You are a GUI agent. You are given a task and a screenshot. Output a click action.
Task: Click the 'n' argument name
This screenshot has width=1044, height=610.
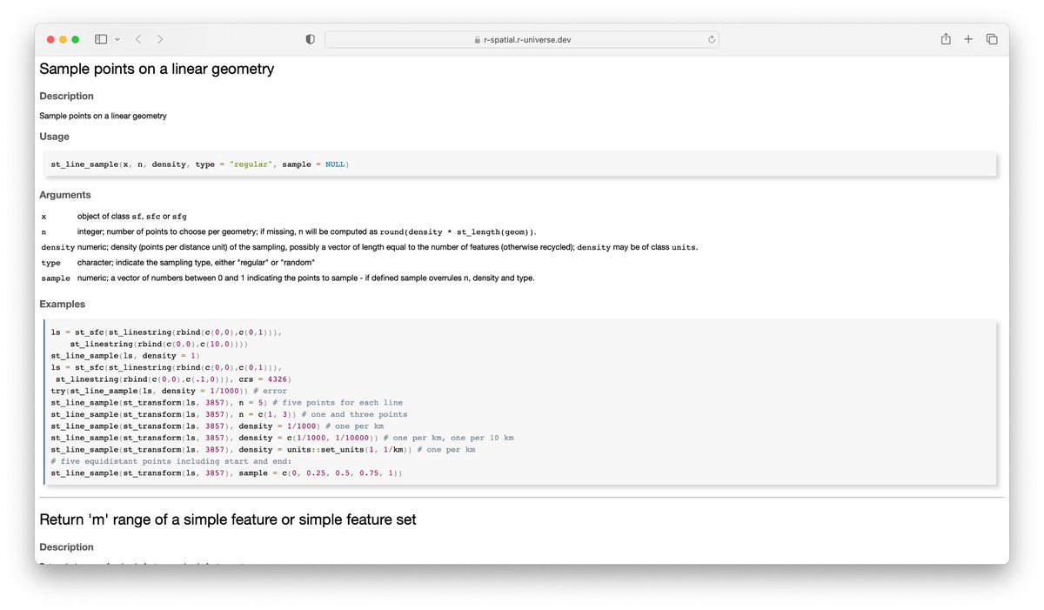click(x=43, y=232)
